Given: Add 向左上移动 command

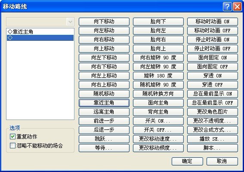Looking at the screenshot, I should click(x=104, y=76).
